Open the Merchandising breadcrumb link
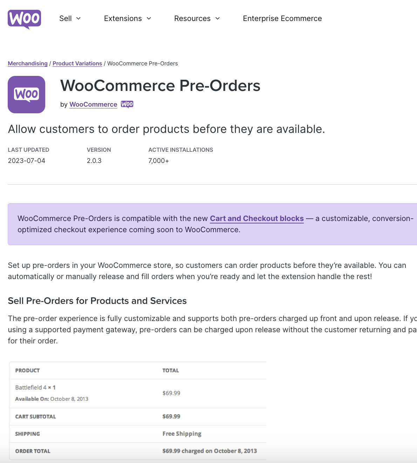This screenshot has height=463, width=417. point(28,63)
